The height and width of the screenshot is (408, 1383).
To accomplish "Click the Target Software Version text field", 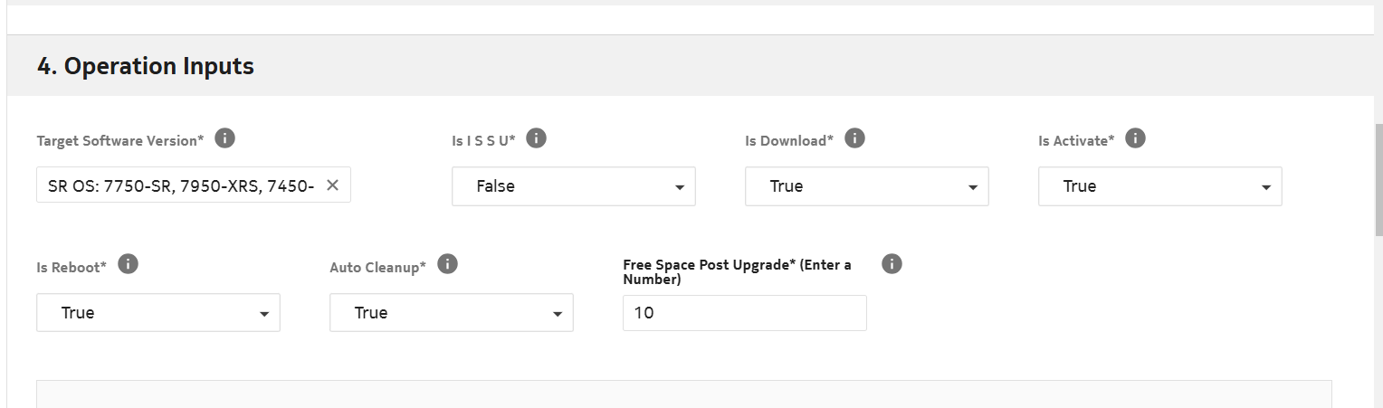I will pyautogui.click(x=181, y=185).
